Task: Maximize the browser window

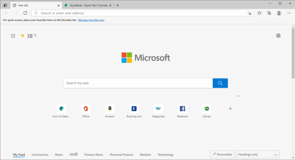Action: 280,3
